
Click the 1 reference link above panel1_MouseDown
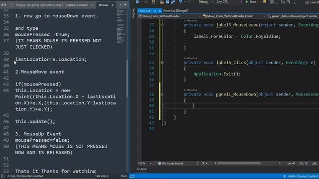click(190, 90)
